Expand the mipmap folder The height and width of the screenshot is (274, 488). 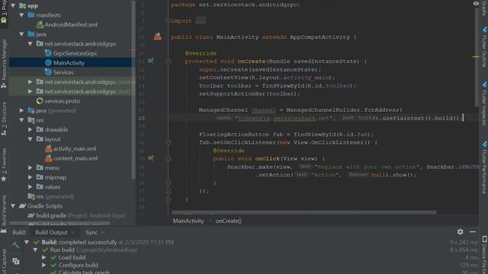click(x=30, y=177)
